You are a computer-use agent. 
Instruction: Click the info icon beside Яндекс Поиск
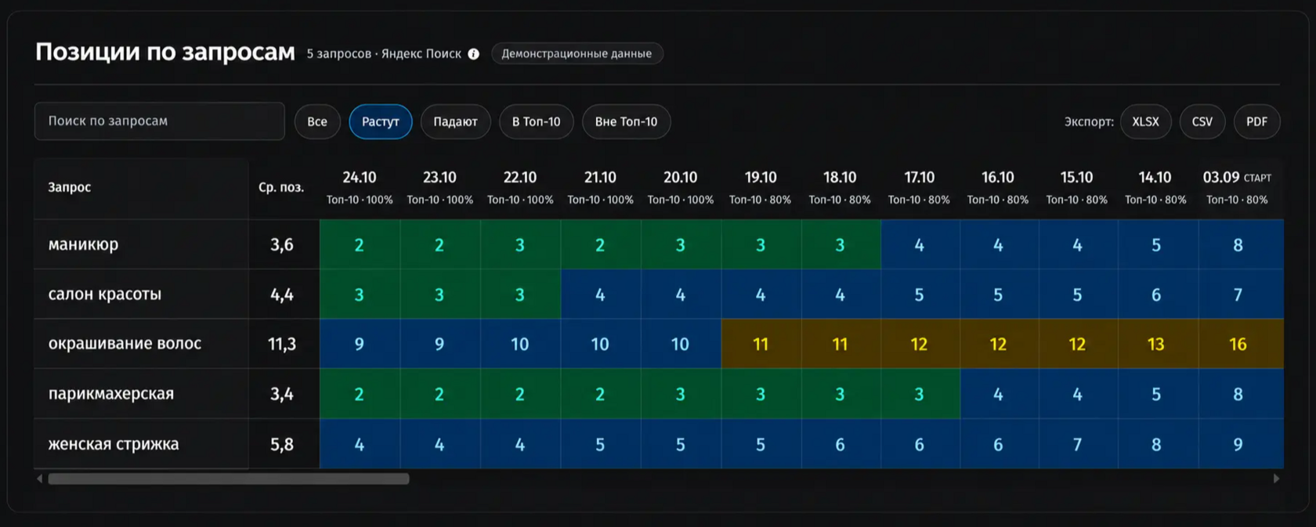pos(474,54)
